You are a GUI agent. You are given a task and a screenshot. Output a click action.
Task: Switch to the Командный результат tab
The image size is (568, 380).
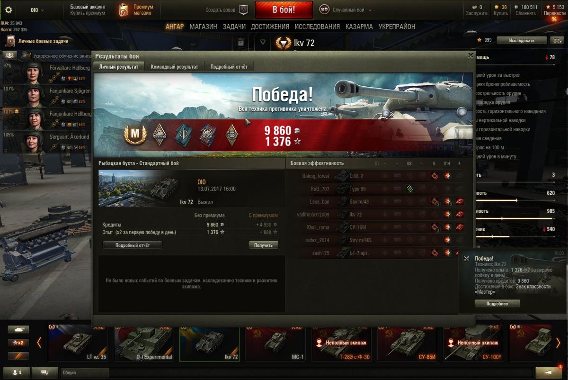[x=174, y=67]
